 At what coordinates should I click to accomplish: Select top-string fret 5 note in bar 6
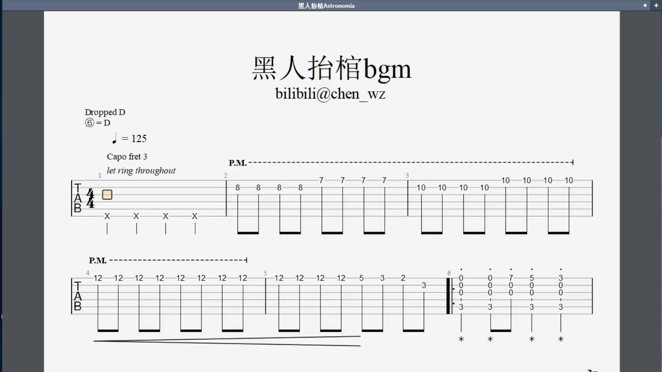[x=532, y=278]
